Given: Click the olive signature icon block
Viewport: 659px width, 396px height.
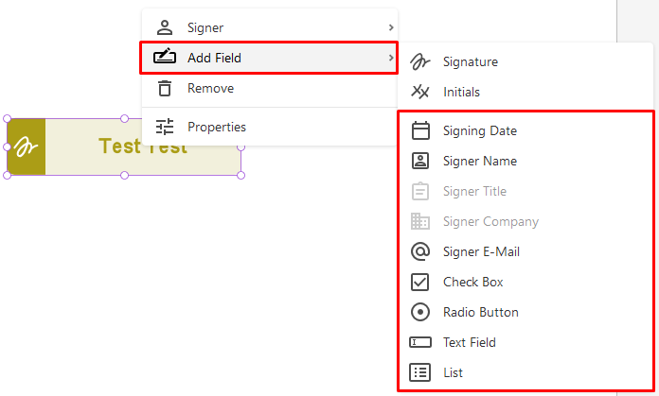Looking at the screenshot, I should pyautogui.click(x=27, y=146).
